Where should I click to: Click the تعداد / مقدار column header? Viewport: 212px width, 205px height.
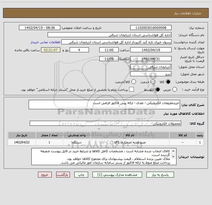click(x=49, y=135)
